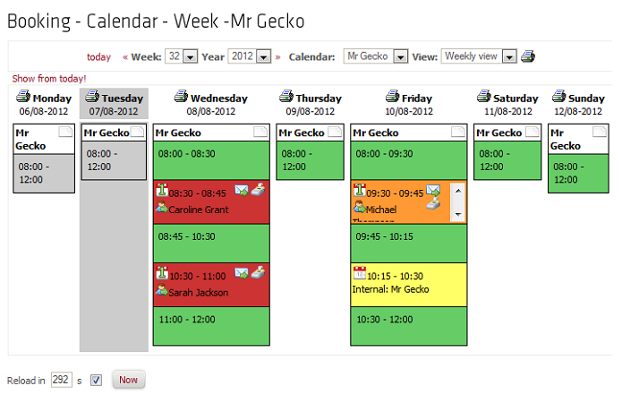Click the scroll down arrow in Michael's booking

pos(458,215)
